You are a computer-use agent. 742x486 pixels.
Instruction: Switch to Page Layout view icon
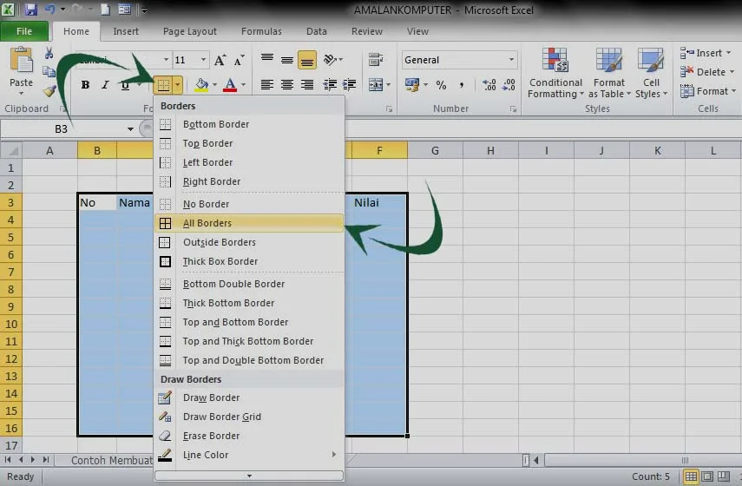pos(707,476)
